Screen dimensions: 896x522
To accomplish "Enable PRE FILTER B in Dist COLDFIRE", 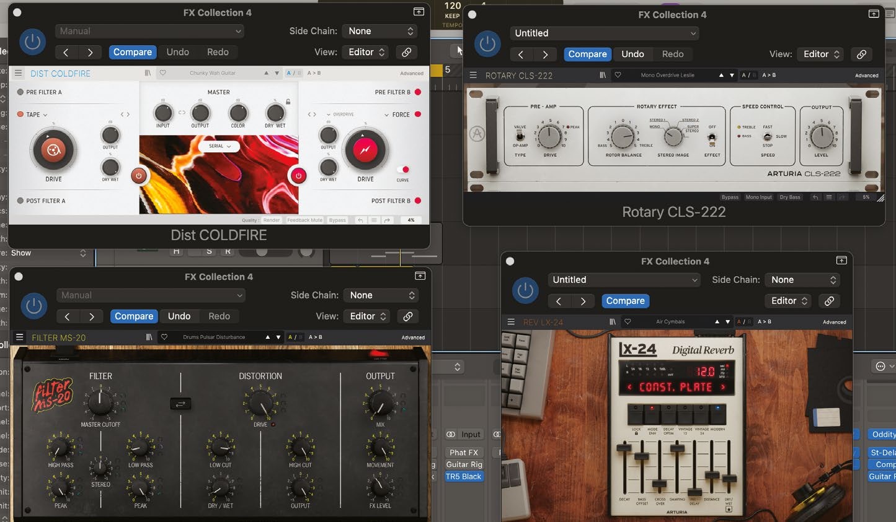I will pos(418,92).
